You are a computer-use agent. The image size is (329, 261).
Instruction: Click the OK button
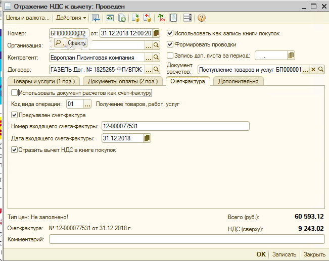[x=260, y=254]
